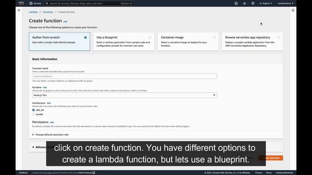Go to the Functions breadcrumb link
The width and height of the screenshot is (312, 175).
pos(48,12)
